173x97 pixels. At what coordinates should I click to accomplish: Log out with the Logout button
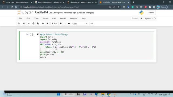coord(151,13)
